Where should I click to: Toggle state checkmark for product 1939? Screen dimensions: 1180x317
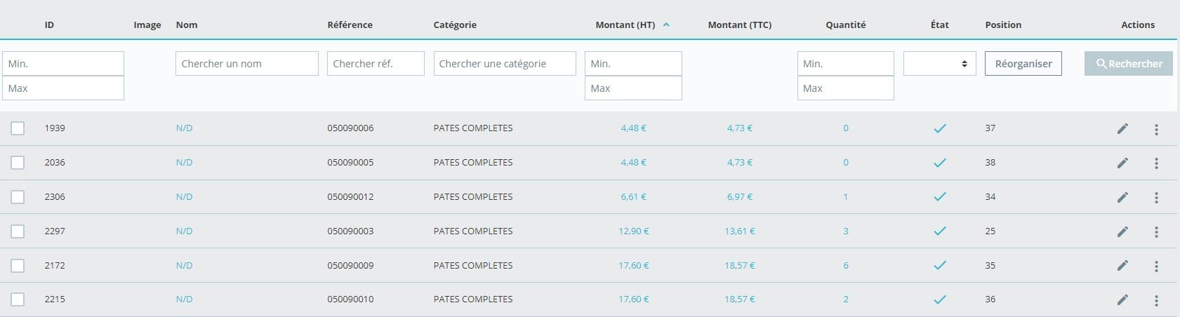click(x=939, y=128)
